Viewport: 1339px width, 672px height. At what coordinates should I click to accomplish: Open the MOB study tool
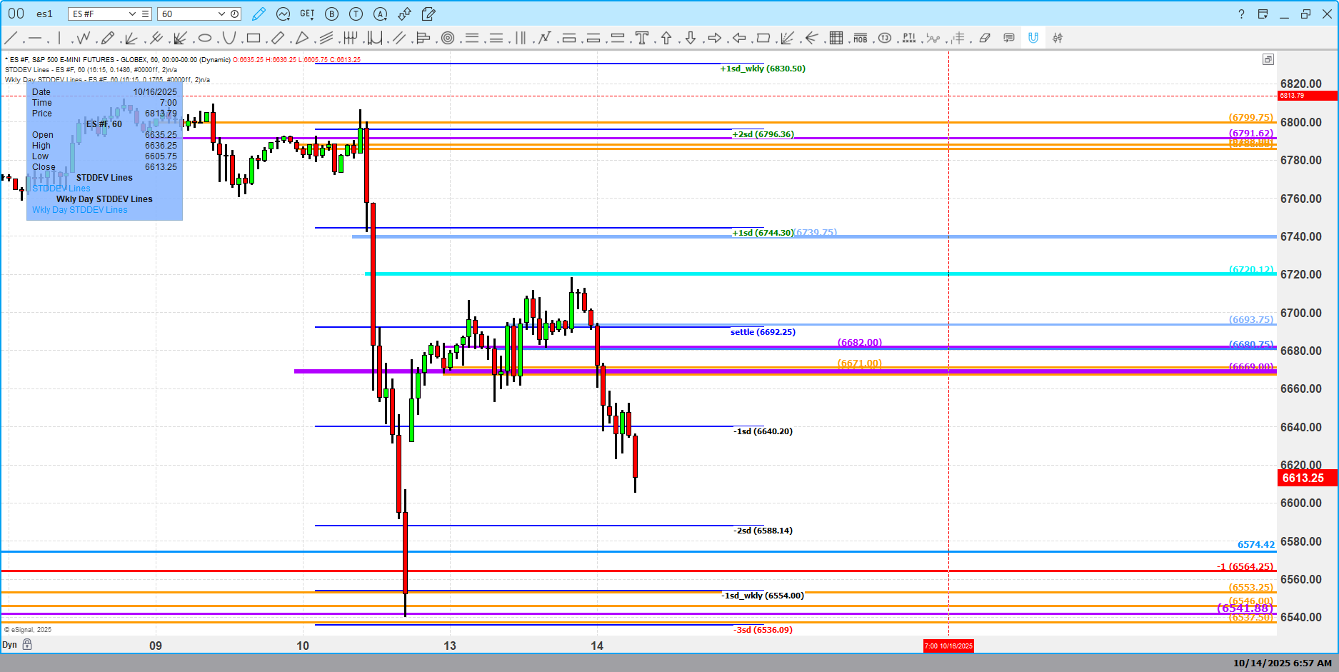coord(860,38)
